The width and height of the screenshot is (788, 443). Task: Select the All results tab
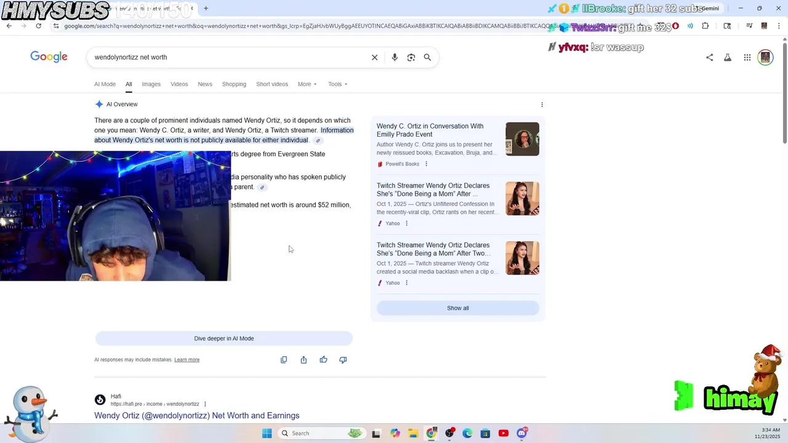129,84
